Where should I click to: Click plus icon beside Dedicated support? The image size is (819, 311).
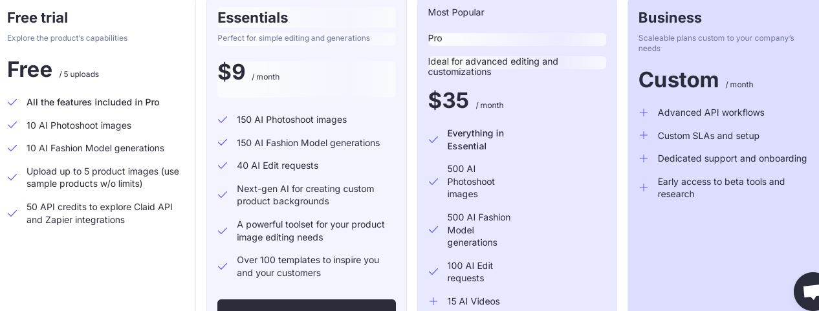click(x=644, y=158)
